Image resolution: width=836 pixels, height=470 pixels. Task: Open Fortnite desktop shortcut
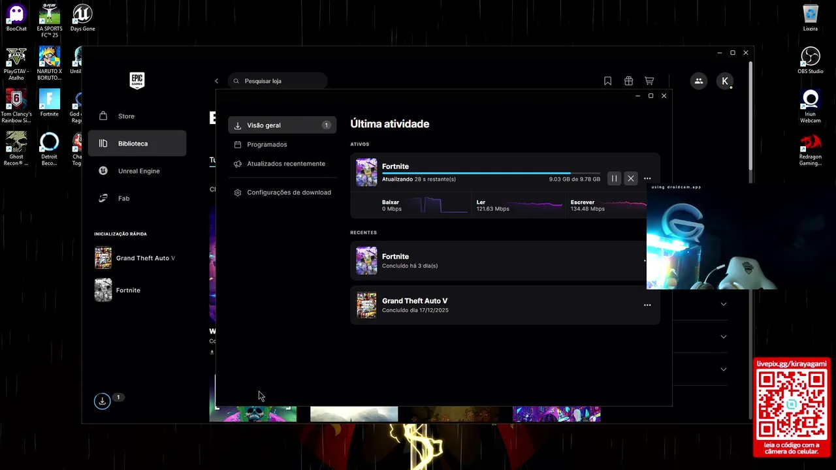coord(50,102)
